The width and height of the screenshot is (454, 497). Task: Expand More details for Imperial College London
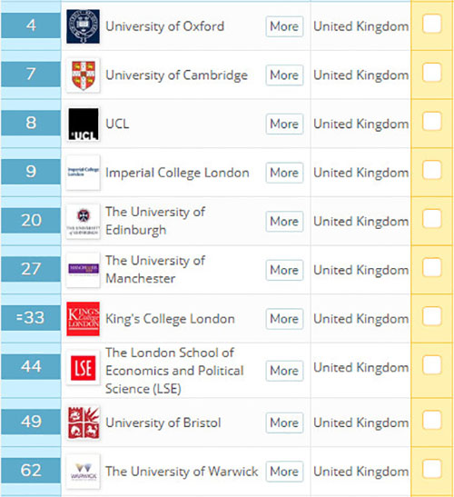pos(284,173)
